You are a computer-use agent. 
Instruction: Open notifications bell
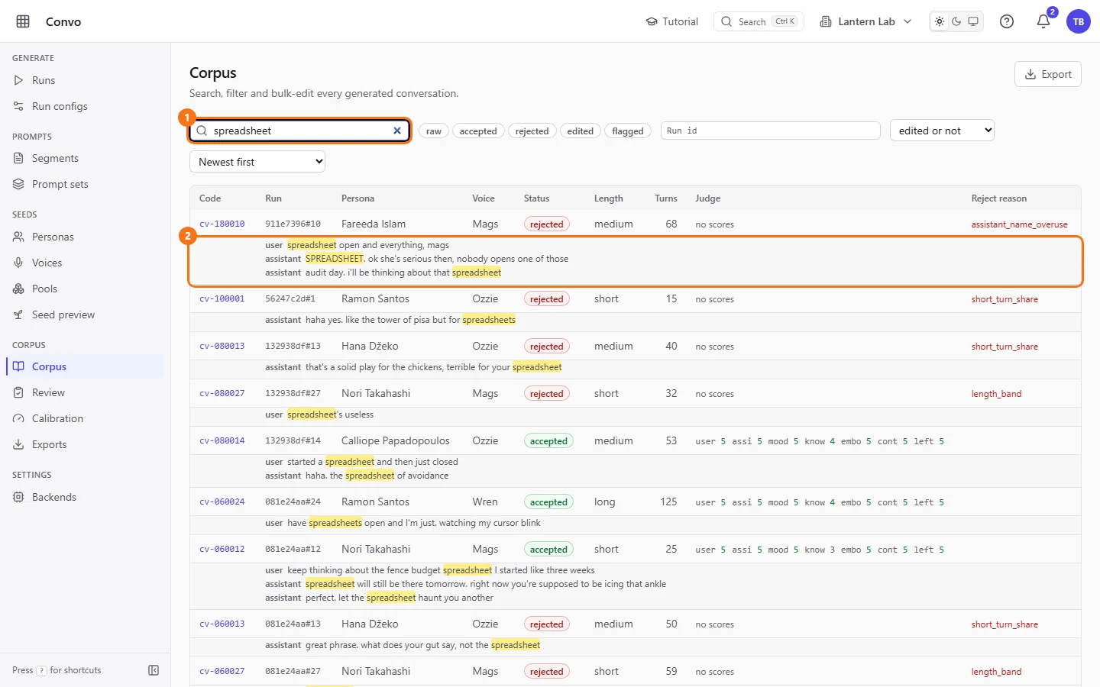[1043, 21]
